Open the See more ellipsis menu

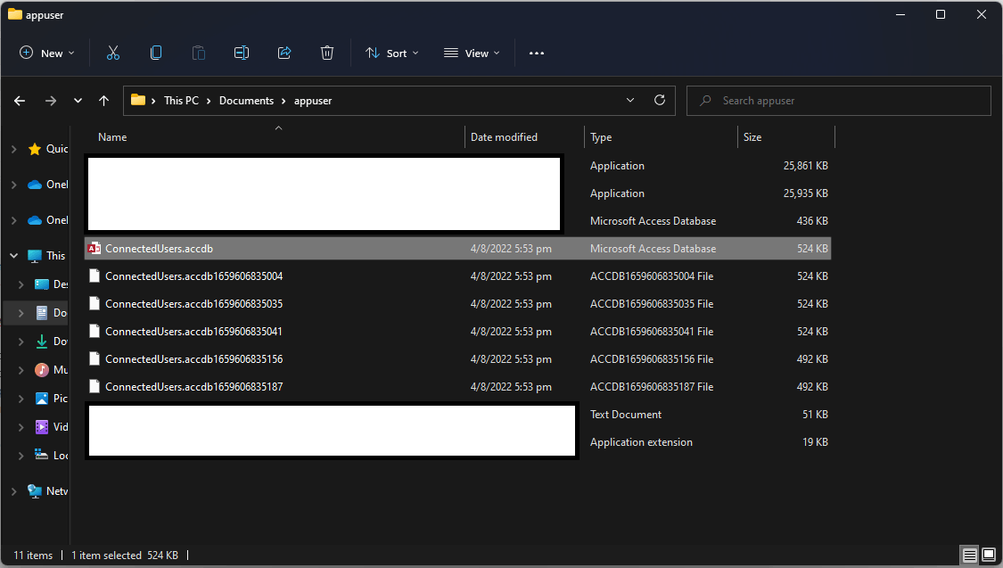[x=536, y=54]
